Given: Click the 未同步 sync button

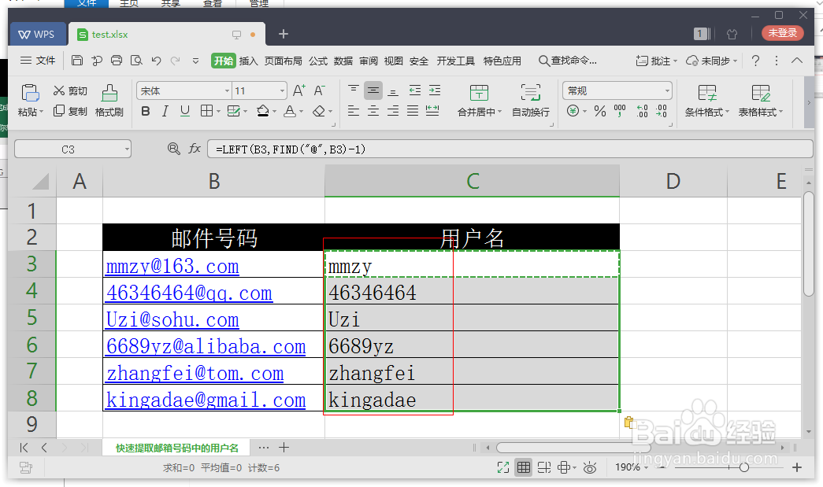Looking at the screenshot, I should pos(712,61).
